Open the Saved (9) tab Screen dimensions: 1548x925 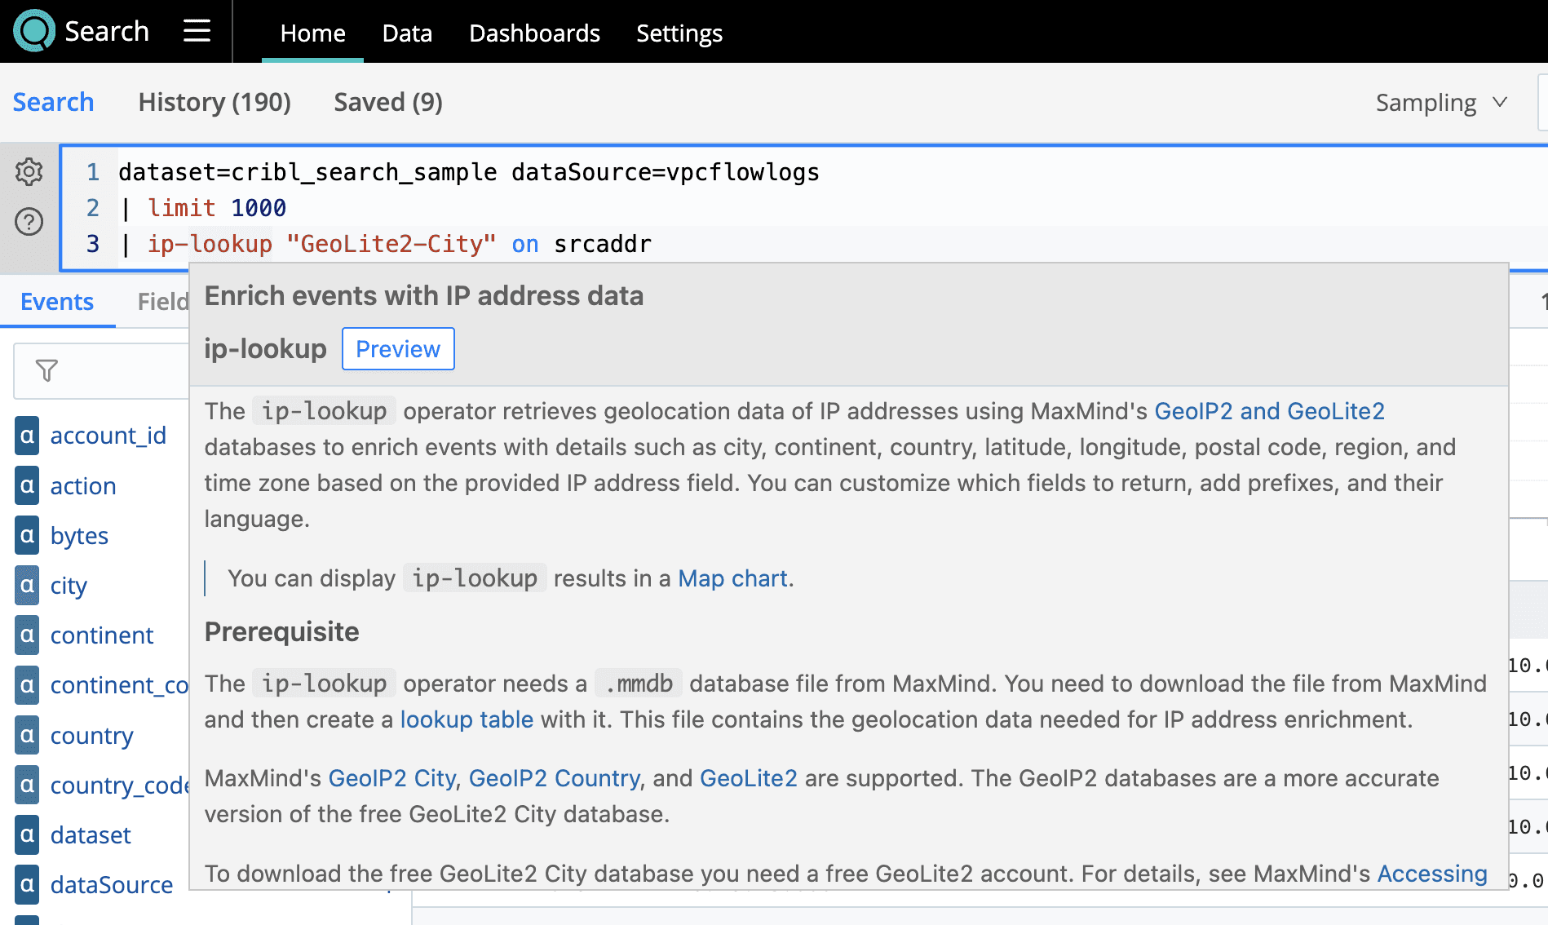(387, 102)
